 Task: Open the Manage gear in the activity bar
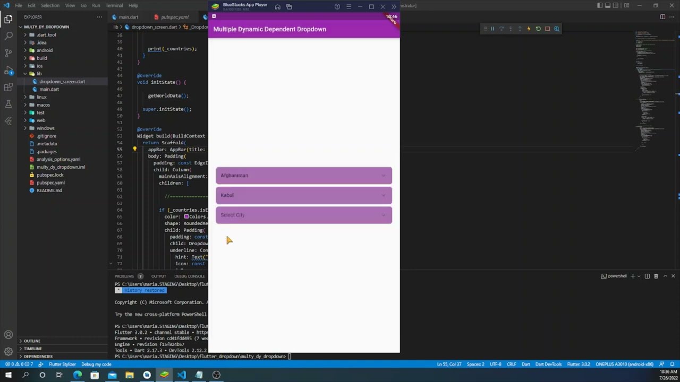(x=8, y=352)
